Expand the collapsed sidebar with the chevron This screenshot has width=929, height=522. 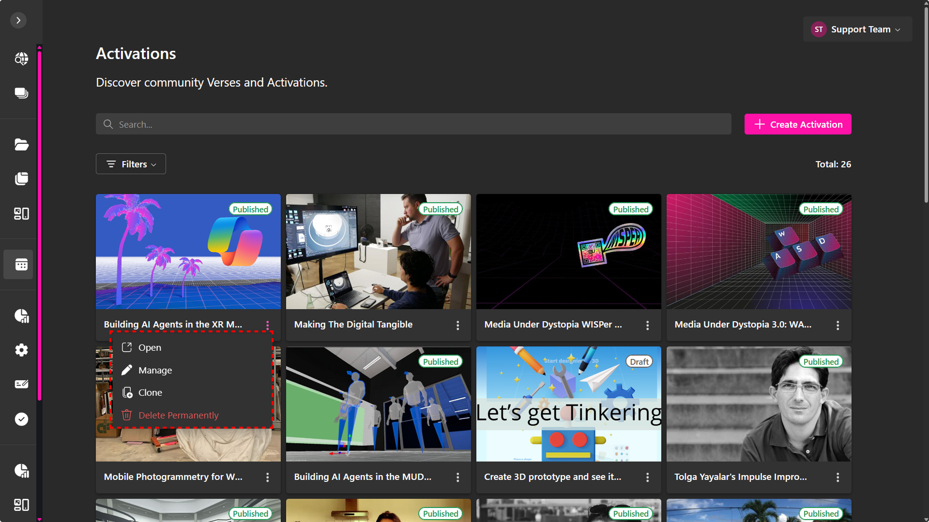18,20
